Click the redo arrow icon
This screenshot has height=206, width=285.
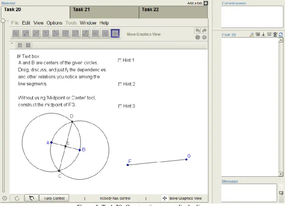[204, 30]
